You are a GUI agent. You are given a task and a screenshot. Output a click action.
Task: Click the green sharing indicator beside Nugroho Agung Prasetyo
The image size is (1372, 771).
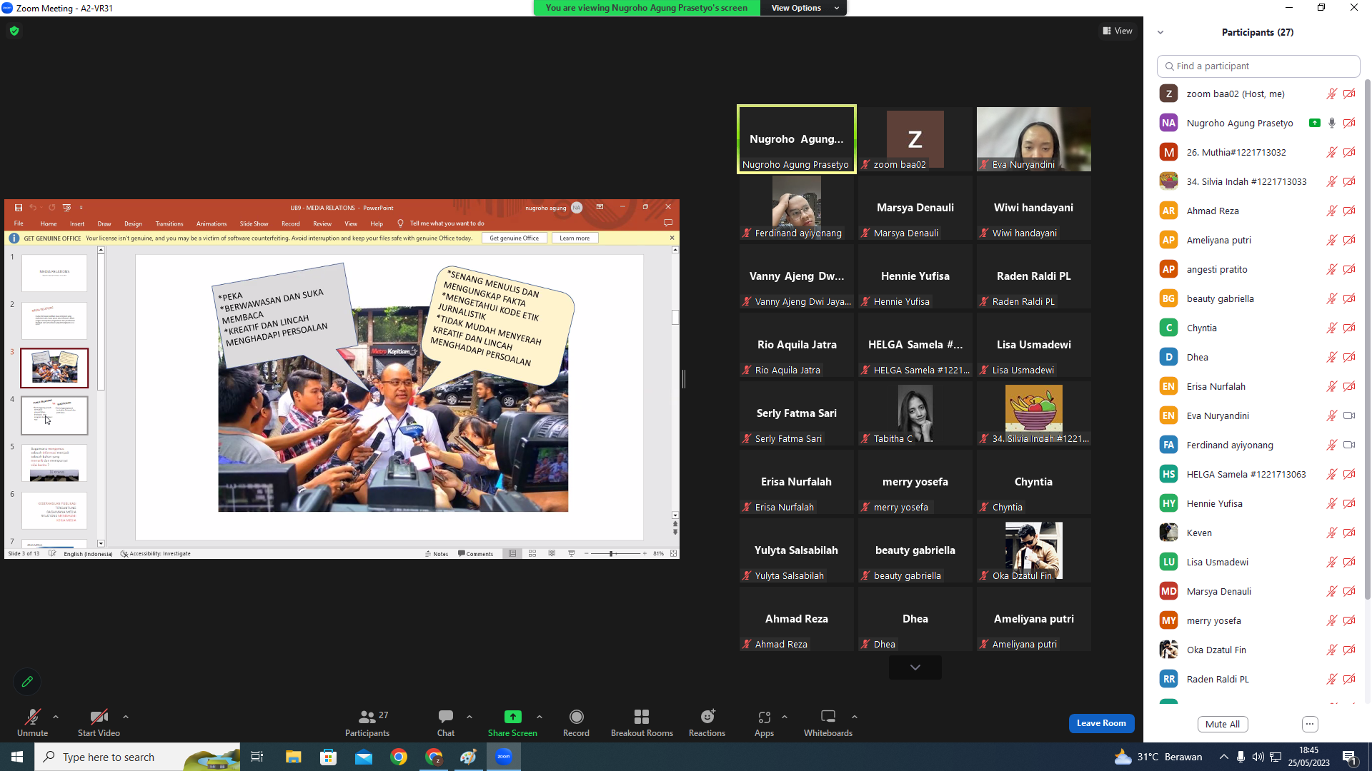pyautogui.click(x=1314, y=123)
